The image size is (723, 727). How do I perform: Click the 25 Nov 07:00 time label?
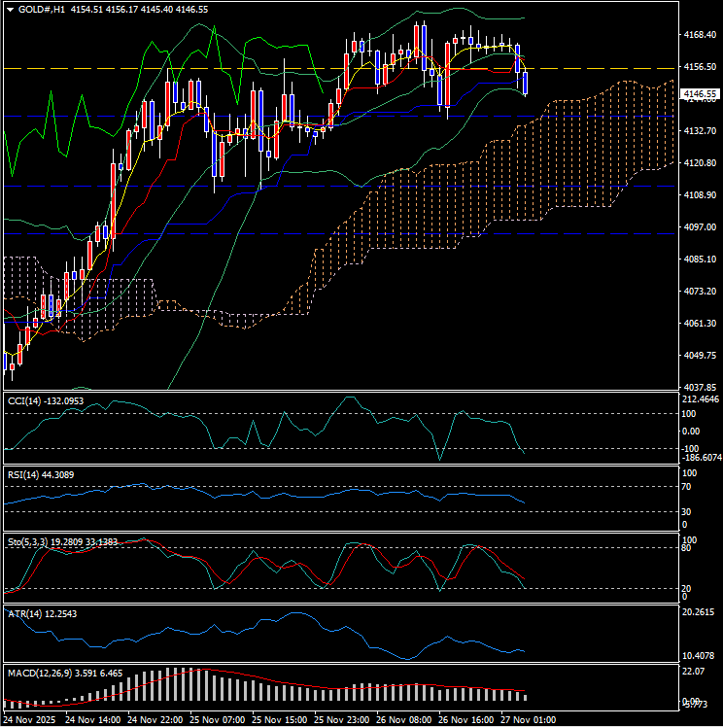point(217,720)
